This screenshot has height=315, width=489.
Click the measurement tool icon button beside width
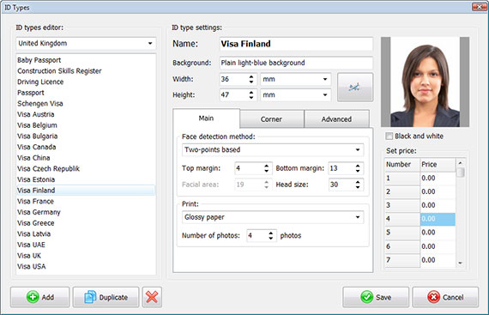(x=355, y=87)
